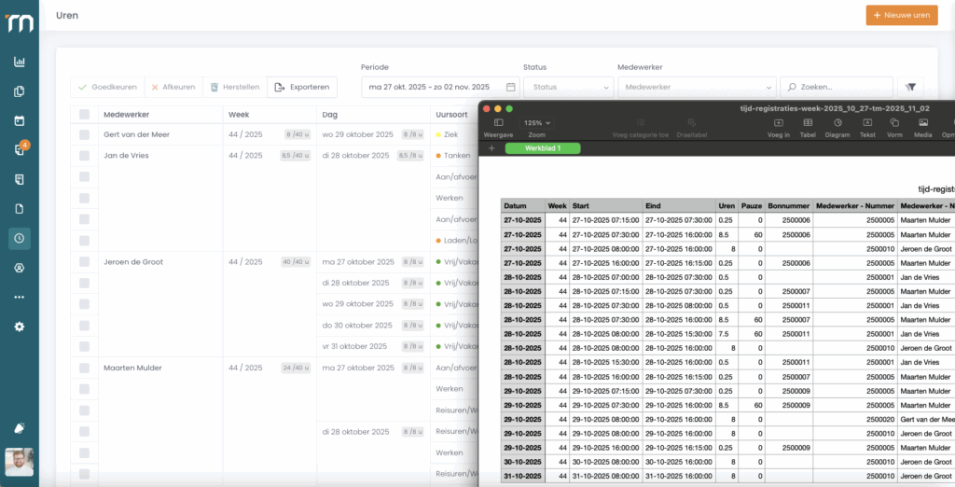The width and height of the screenshot is (955, 487).
Task: Click the Vorm shape tool
Action: coord(894,123)
